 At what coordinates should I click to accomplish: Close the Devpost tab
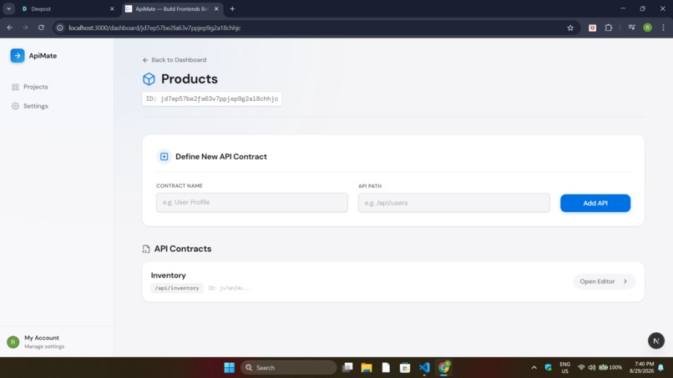tap(112, 9)
